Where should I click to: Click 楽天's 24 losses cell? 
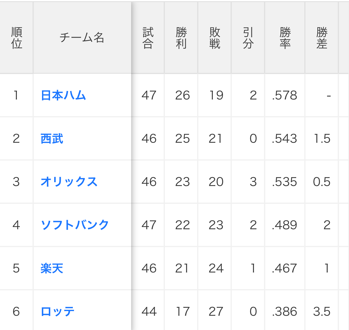[216, 268]
